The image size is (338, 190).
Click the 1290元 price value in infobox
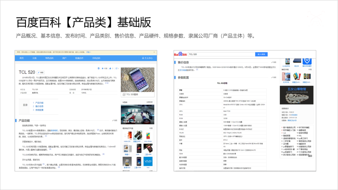(84, 93)
